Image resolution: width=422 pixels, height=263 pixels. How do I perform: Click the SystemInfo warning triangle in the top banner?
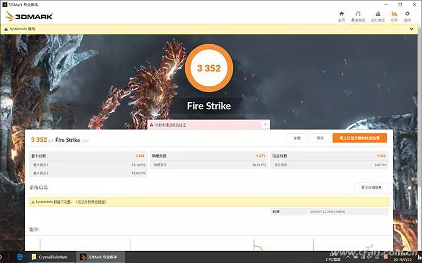click(6, 29)
